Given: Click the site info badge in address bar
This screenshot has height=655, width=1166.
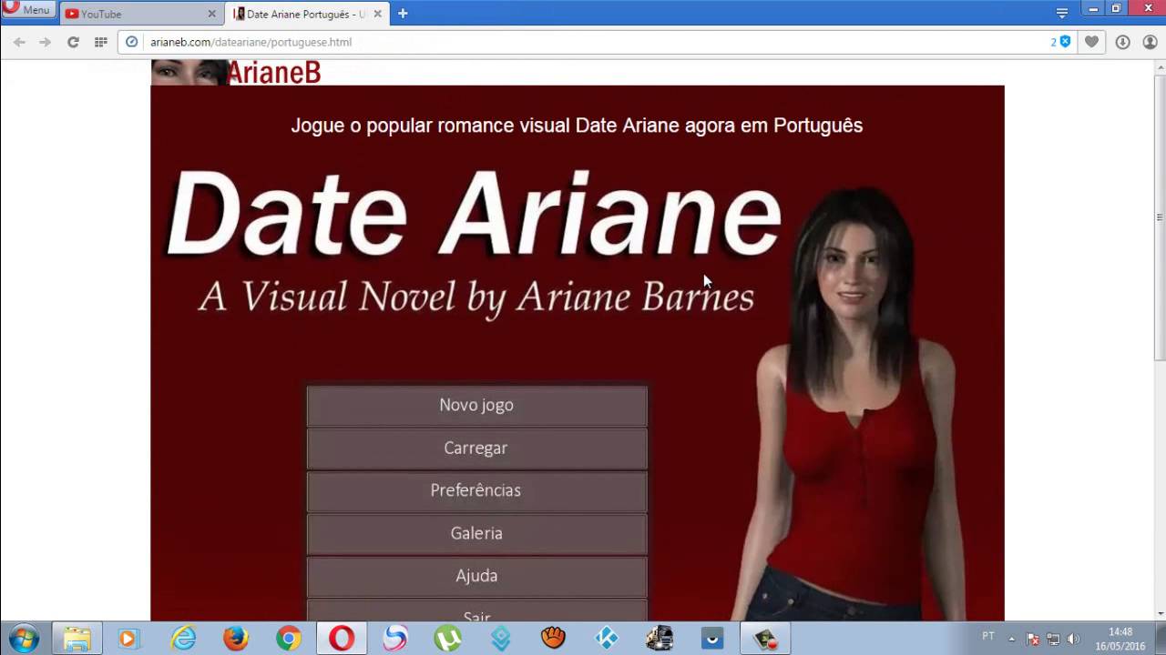Looking at the screenshot, I should [x=131, y=42].
